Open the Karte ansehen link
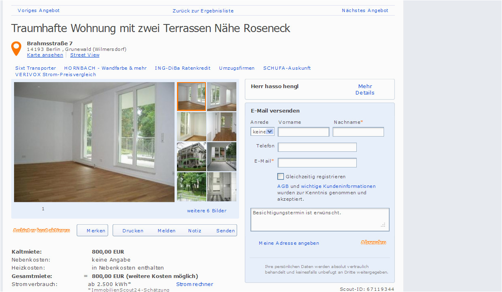This screenshot has width=502, height=292. coord(45,55)
